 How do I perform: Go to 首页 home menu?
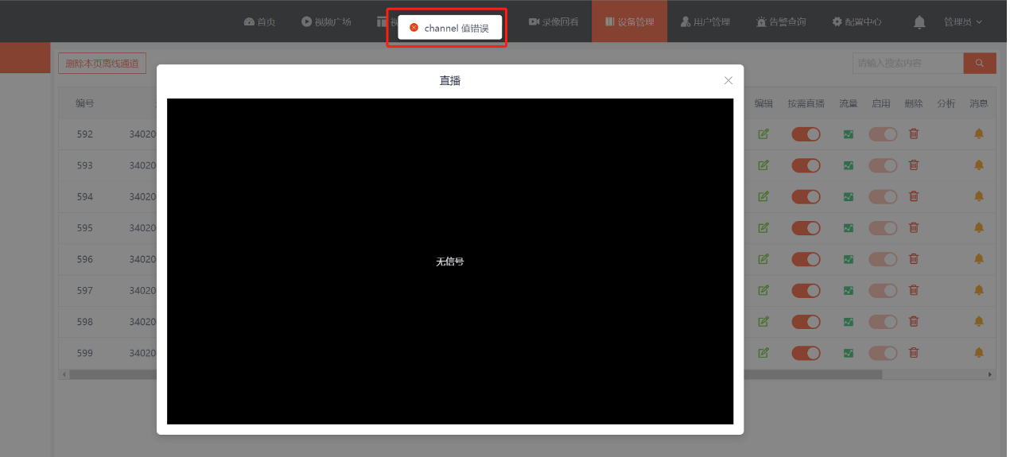point(259,22)
